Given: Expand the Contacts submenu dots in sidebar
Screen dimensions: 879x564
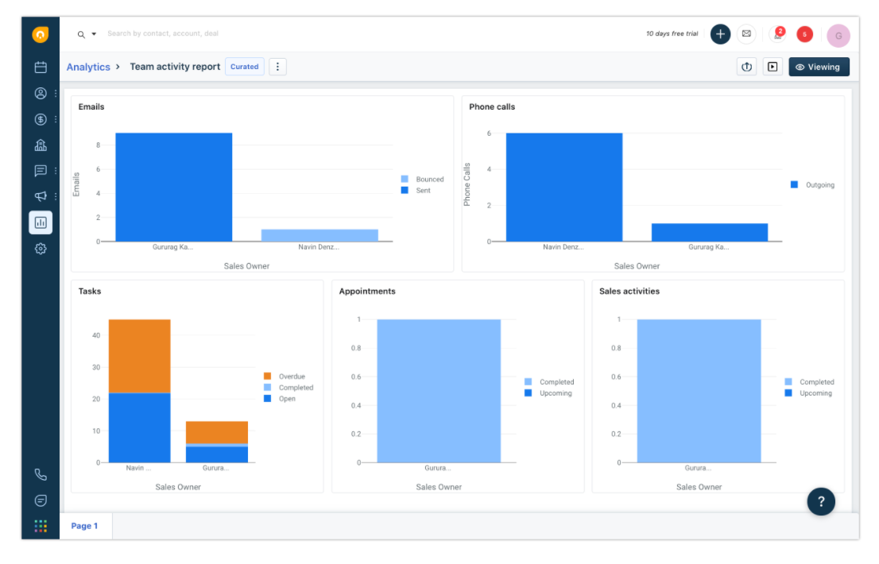Looking at the screenshot, I should point(56,94).
